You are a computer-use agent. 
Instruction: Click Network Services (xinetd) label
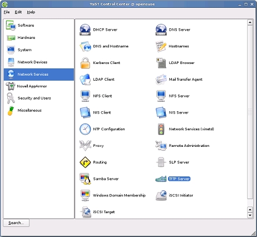click(x=191, y=129)
